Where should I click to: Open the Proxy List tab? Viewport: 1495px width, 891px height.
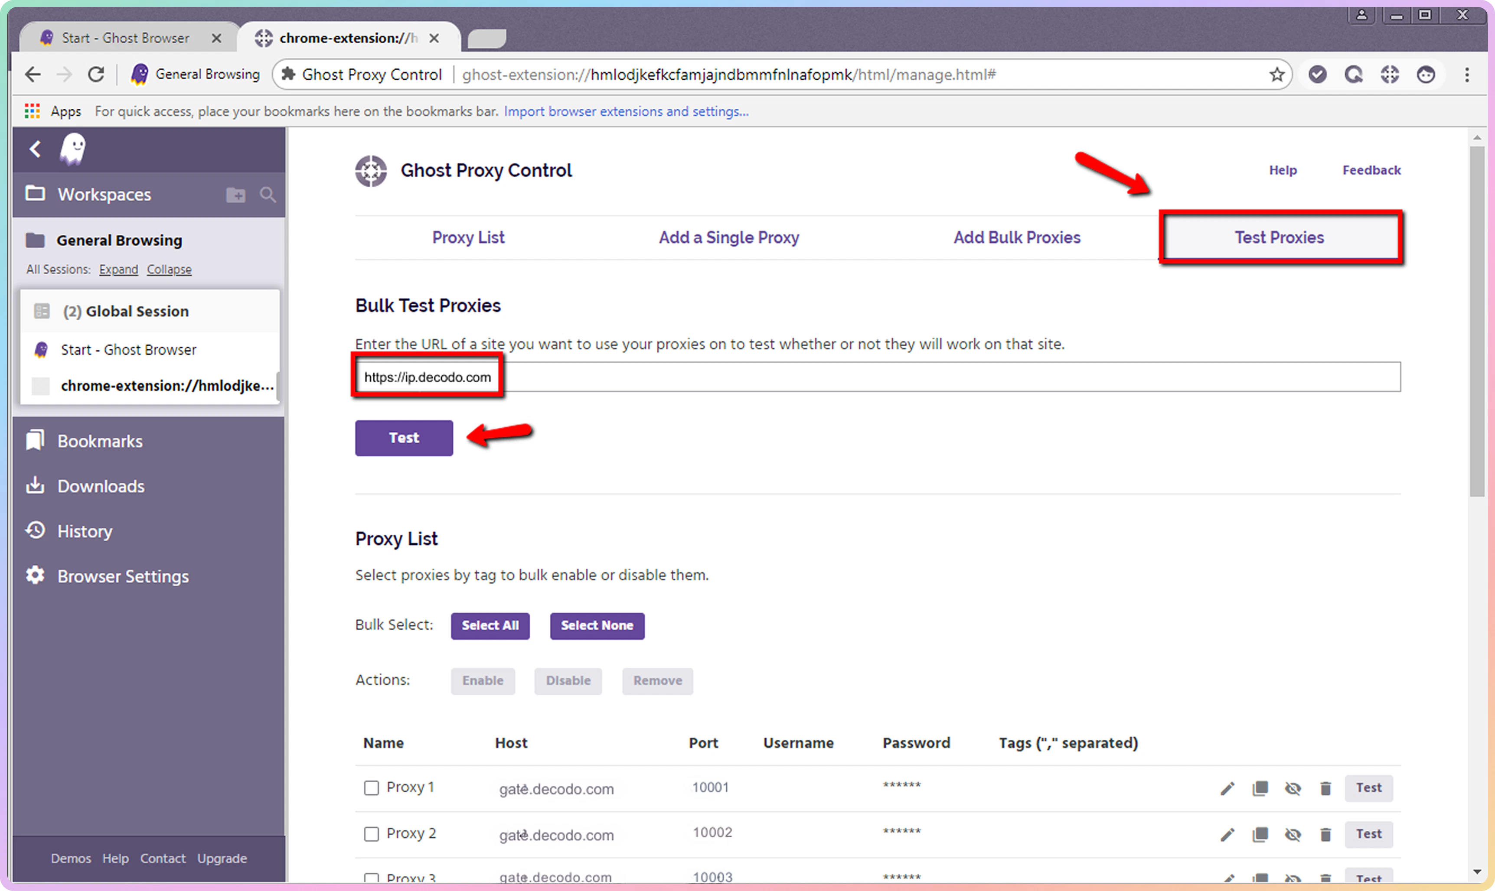(468, 238)
